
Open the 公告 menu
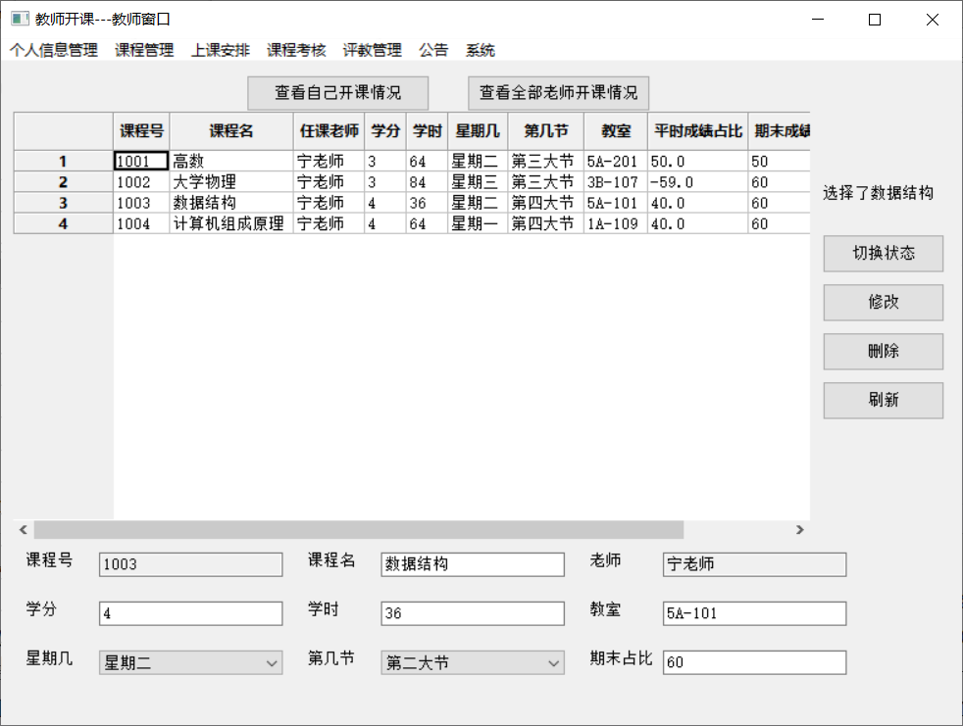pyautogui.click(x=433, y=50)
